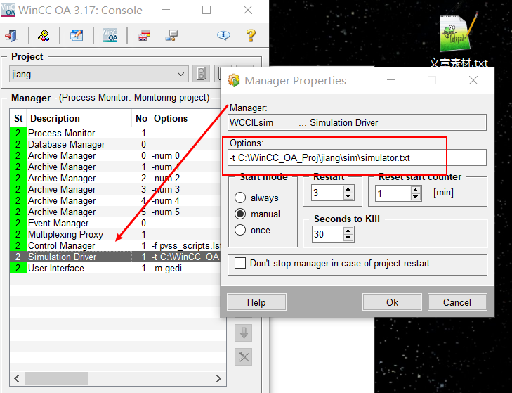The height and width of the screenshot is (393, 512).
Task: Select the manual start mode radio button
Action: (240, 214)
